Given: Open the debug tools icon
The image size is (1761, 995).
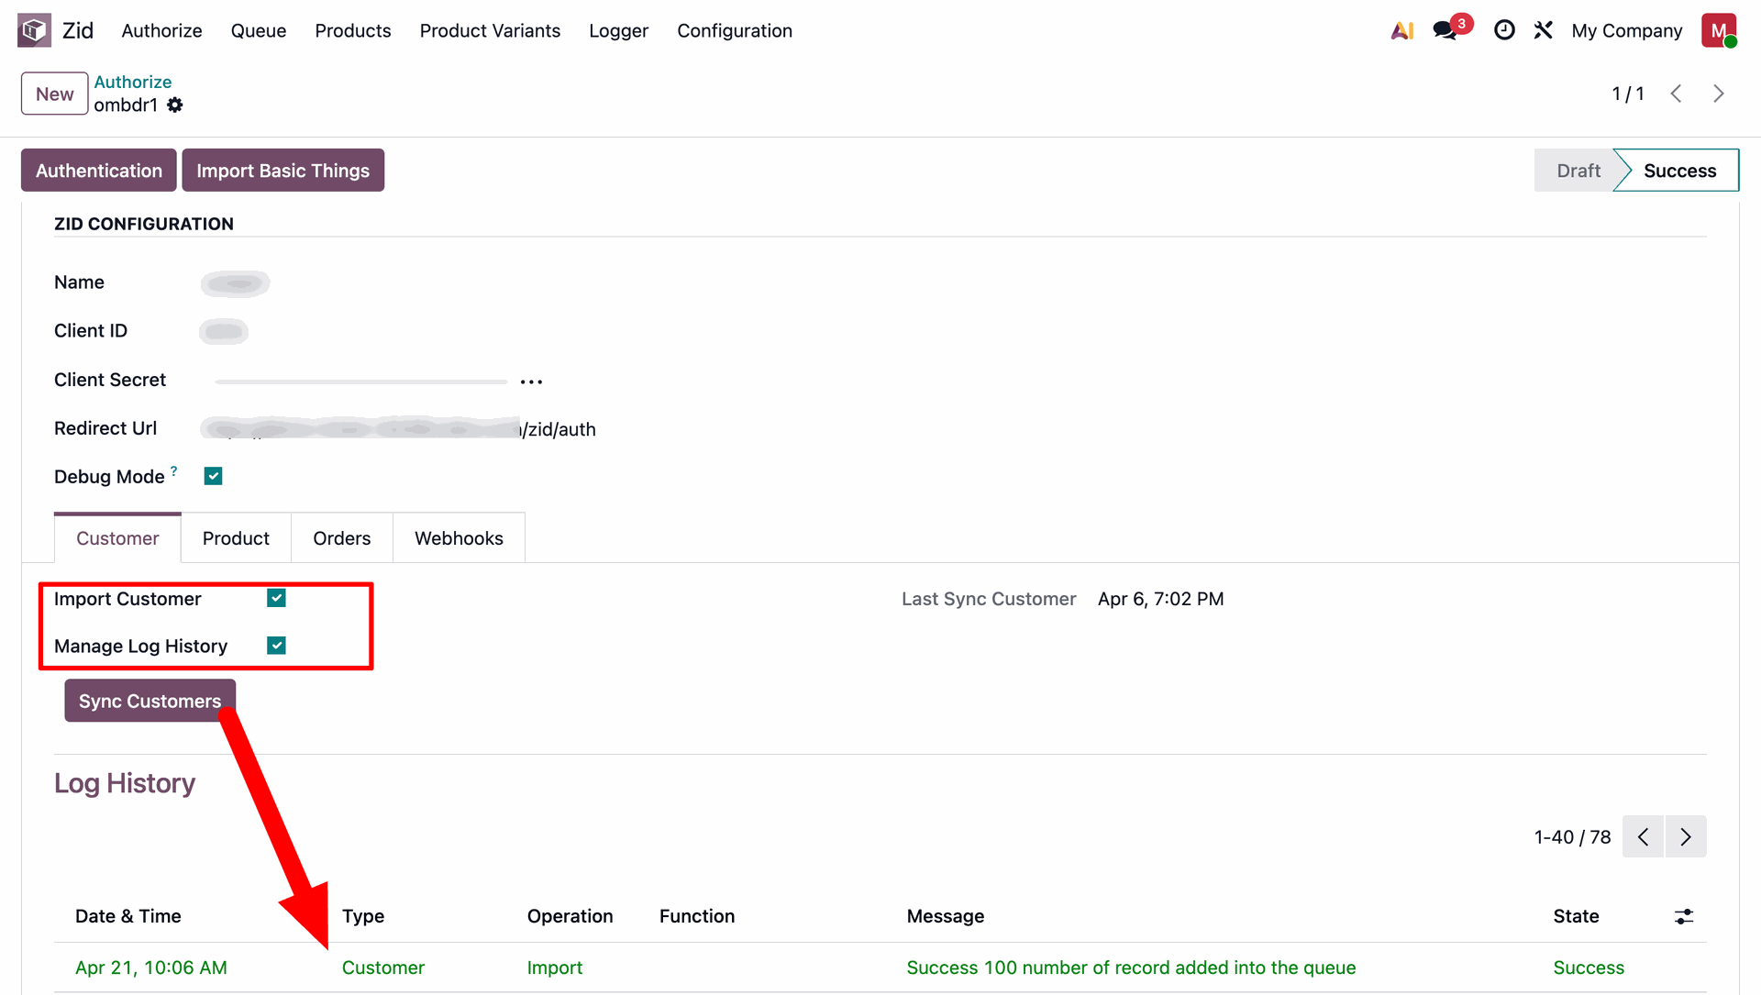Looking at the screenshot, I should [1544, 30].
